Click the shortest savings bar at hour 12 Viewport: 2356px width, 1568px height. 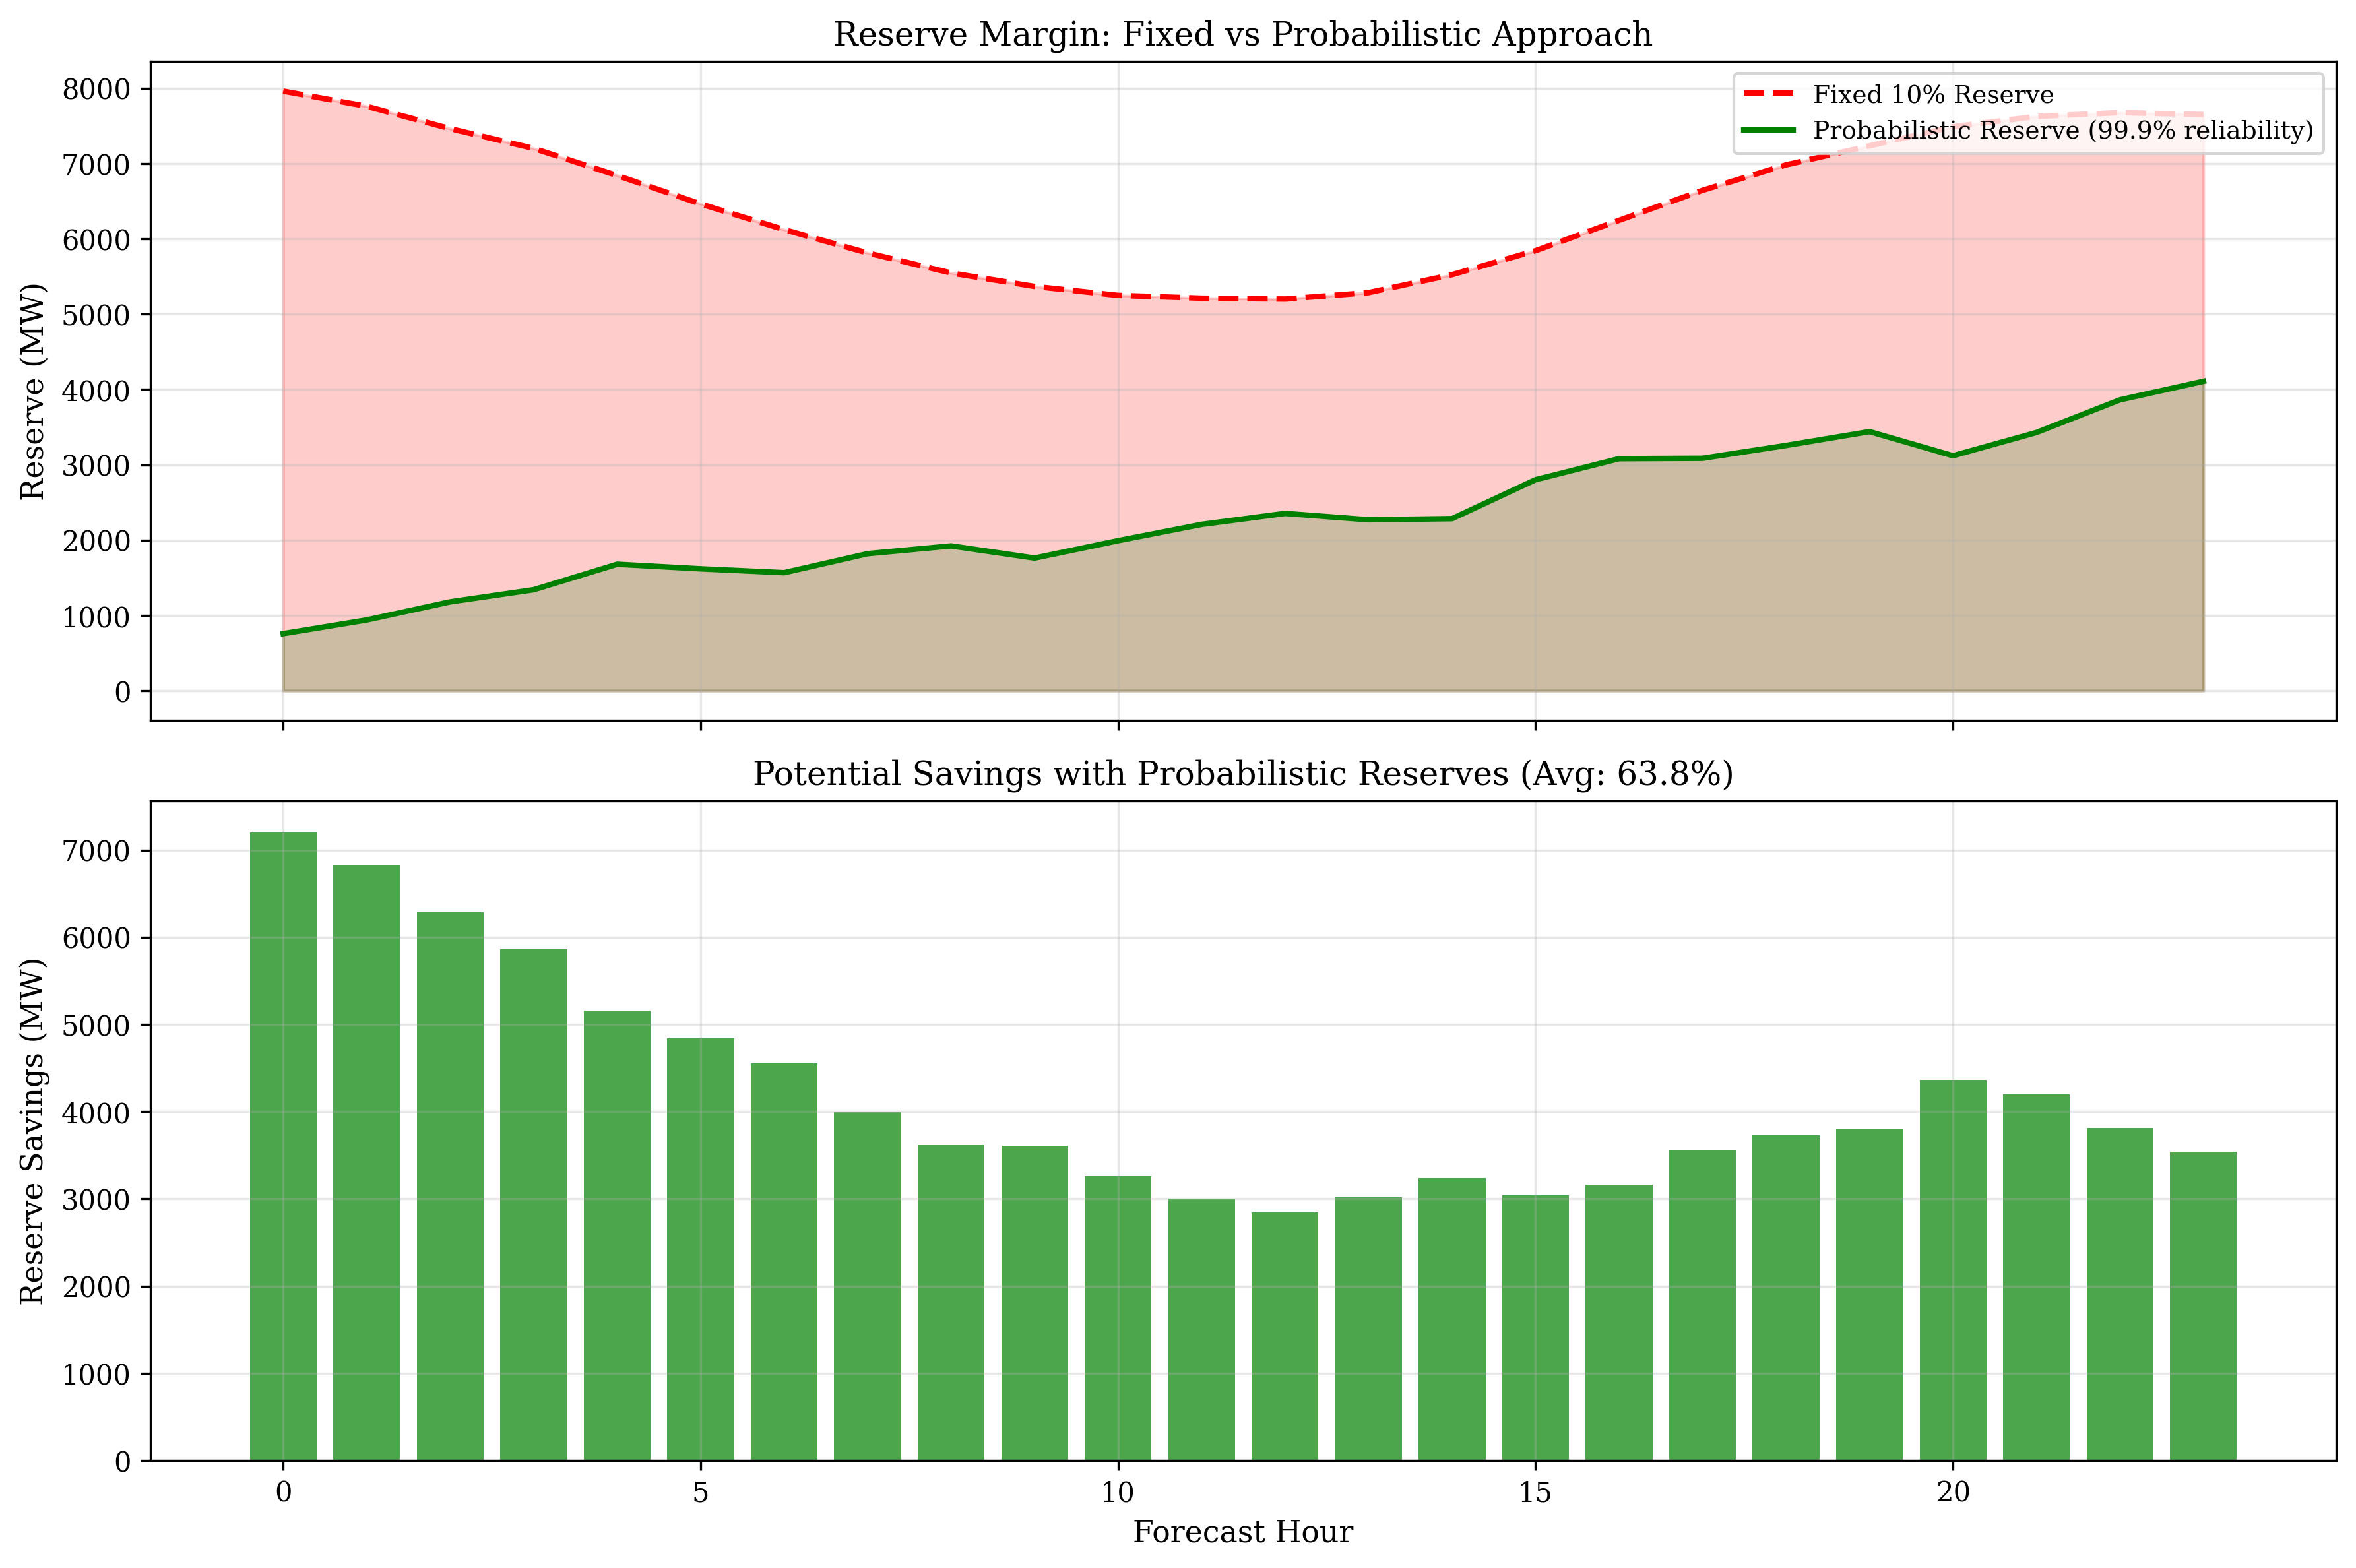click(1284, 1335)
